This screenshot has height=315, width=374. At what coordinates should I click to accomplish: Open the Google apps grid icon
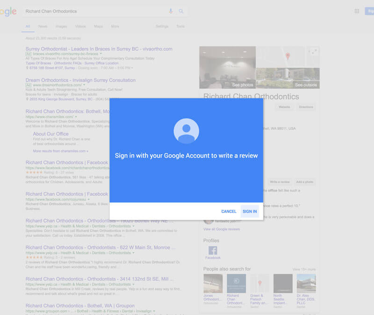(x=357, y=11)
